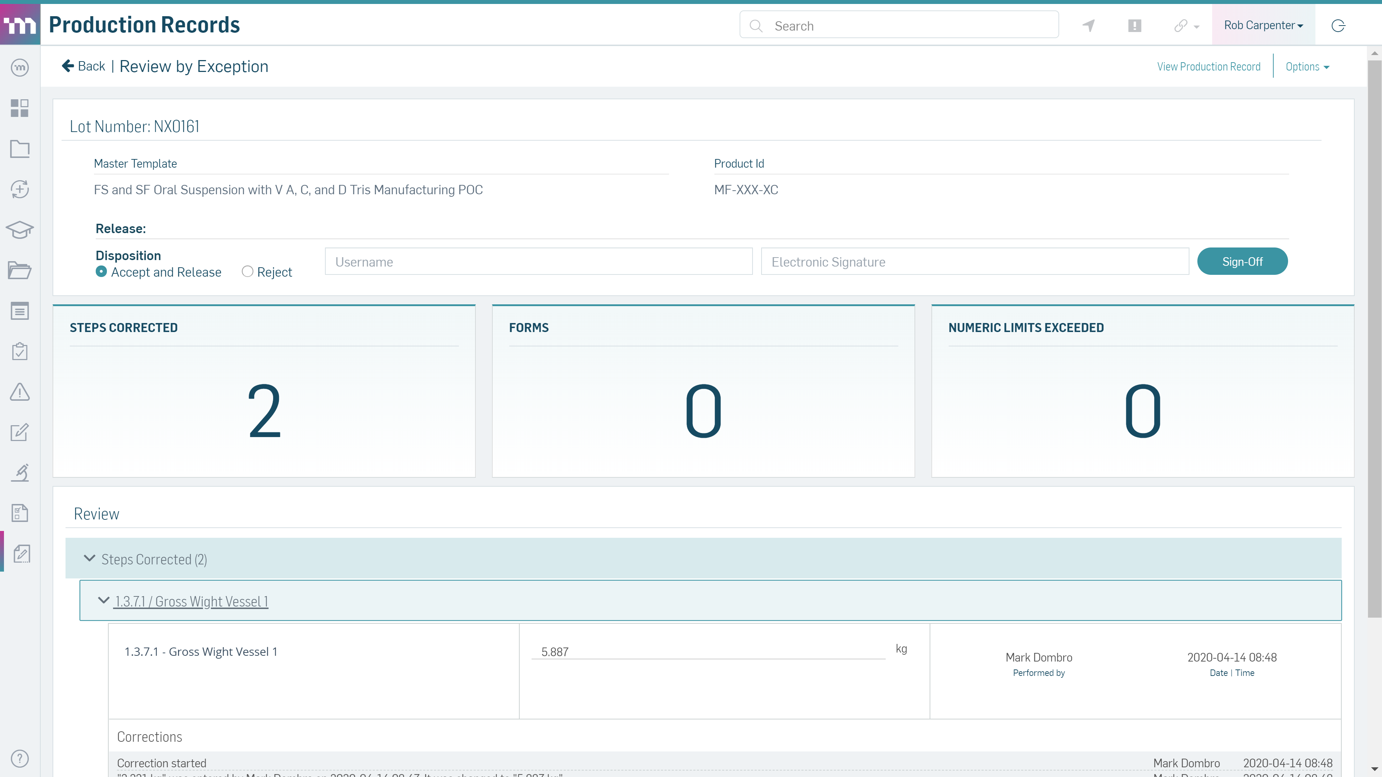This screenshot has height=777, width=1382.
Task: Click inside the Electronic Signature field
Action: tap(975, 262)
